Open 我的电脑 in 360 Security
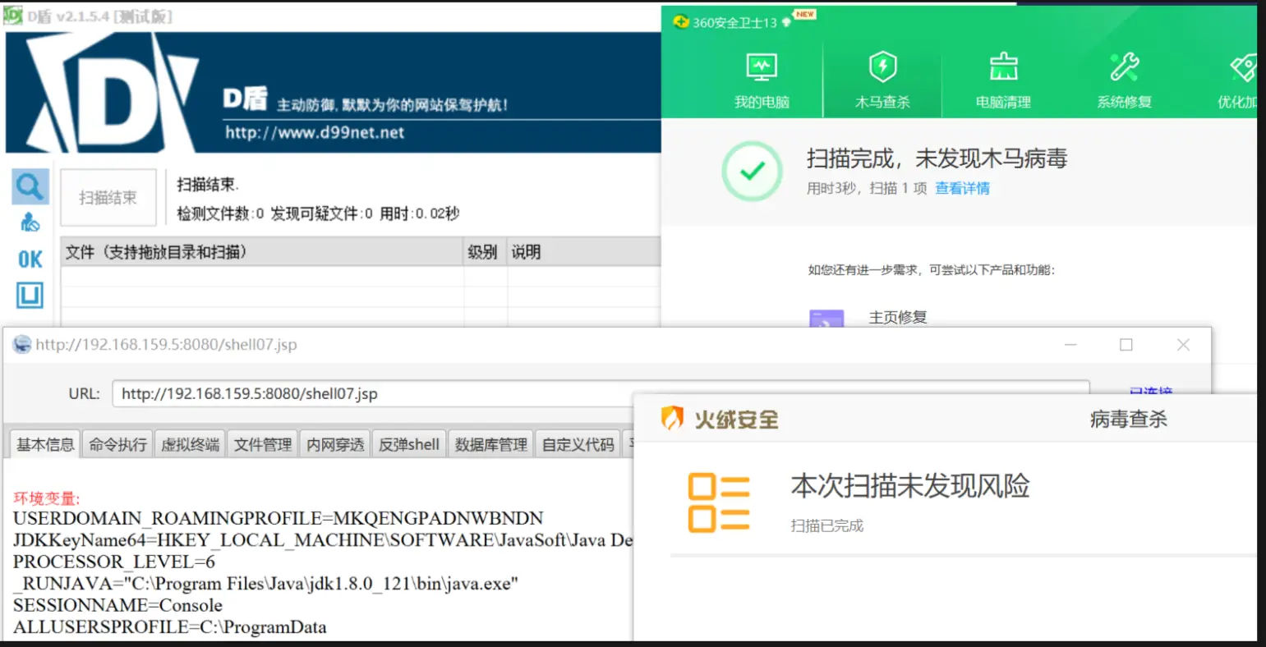Screen dimensions: 1266x647 [761, 80]
